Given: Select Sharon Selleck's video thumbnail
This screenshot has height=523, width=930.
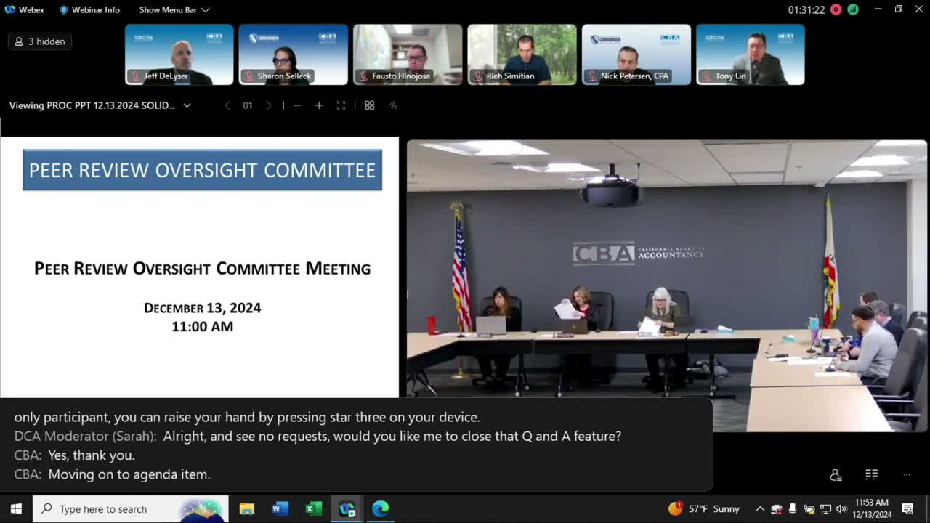Looking at the screenshot, I should pos(294,54).
